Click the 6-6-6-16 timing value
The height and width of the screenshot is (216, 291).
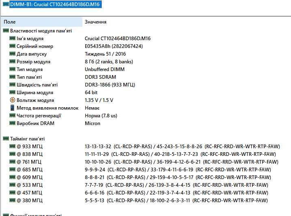(95, 193)
